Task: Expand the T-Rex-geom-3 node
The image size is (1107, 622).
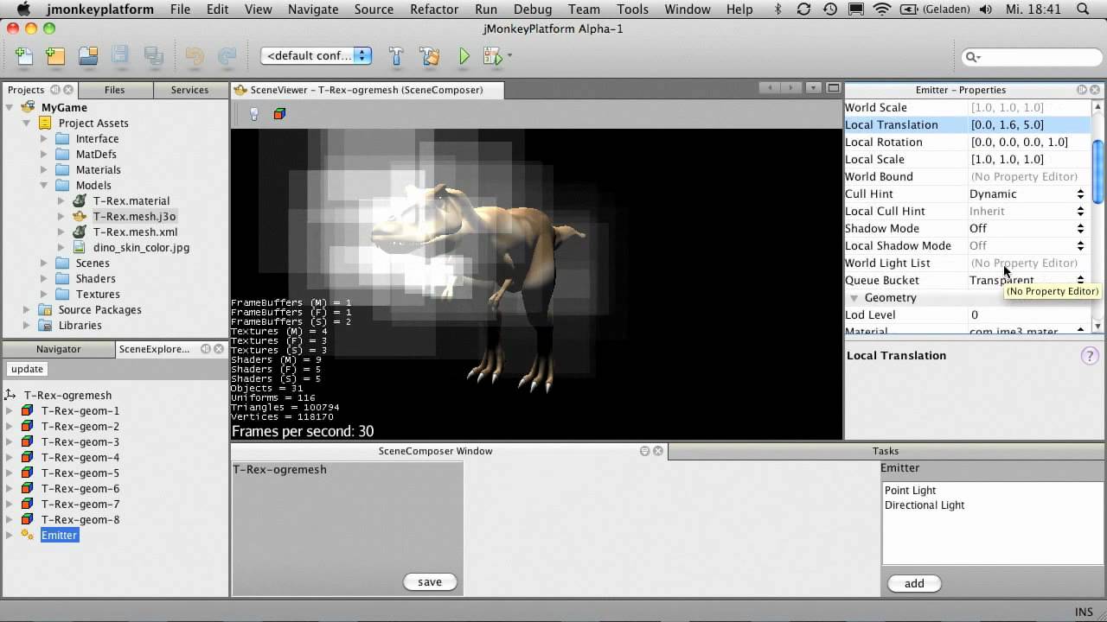Action: [10, 442]
